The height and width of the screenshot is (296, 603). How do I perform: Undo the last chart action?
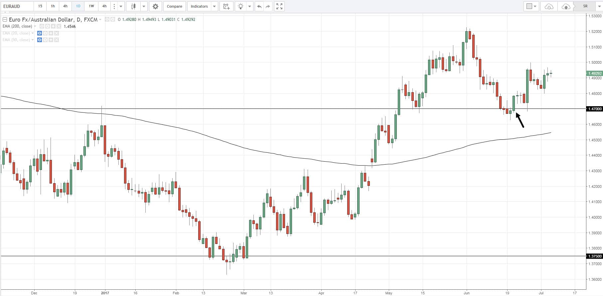[x=259, y=6]
